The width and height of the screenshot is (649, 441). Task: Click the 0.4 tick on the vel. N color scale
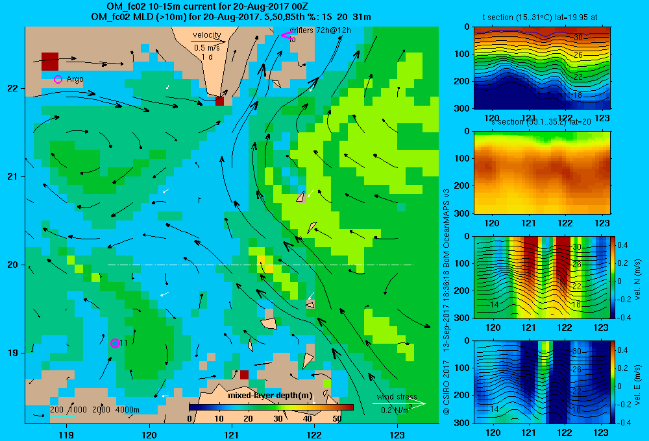tap(623, 245)
